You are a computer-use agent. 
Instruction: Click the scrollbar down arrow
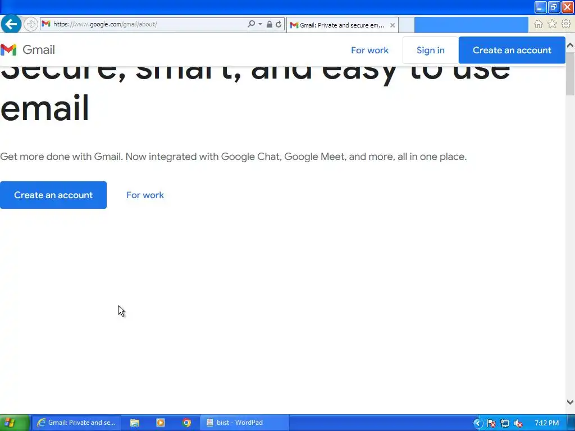pyautogui.click(x=571, y=402)
